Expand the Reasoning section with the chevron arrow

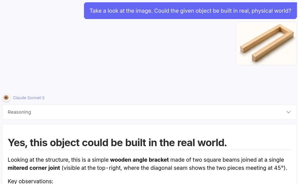coord(288,112)
